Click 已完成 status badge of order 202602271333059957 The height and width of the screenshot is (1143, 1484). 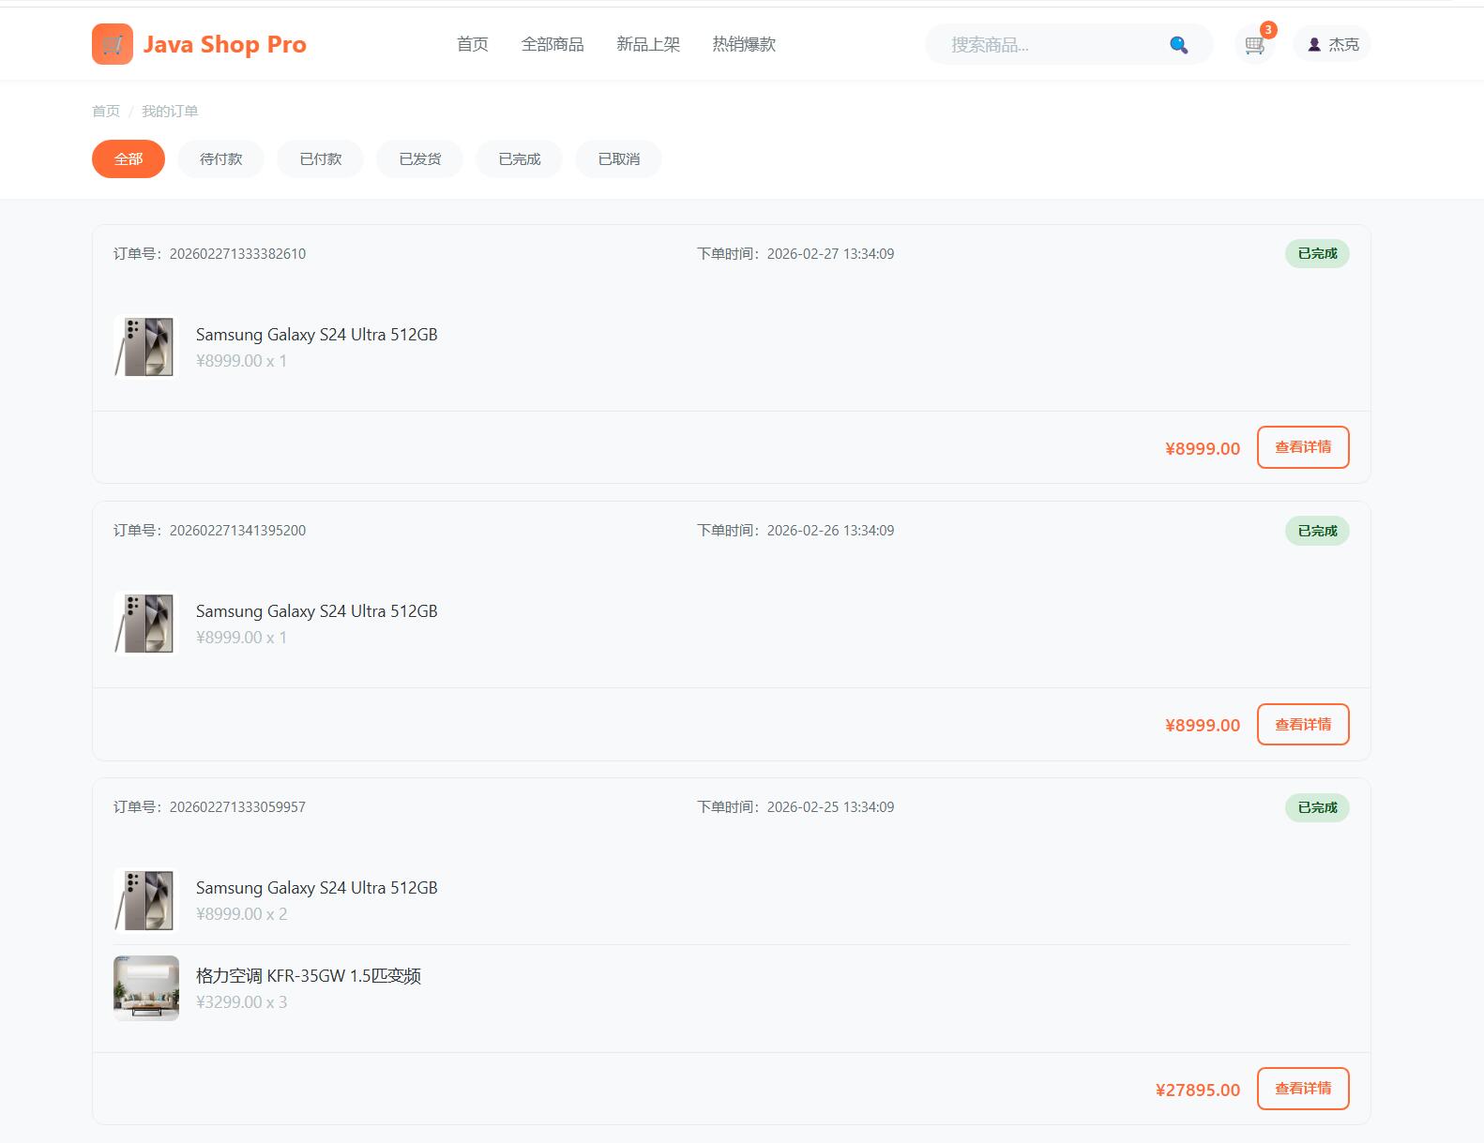click(1317, 807)
